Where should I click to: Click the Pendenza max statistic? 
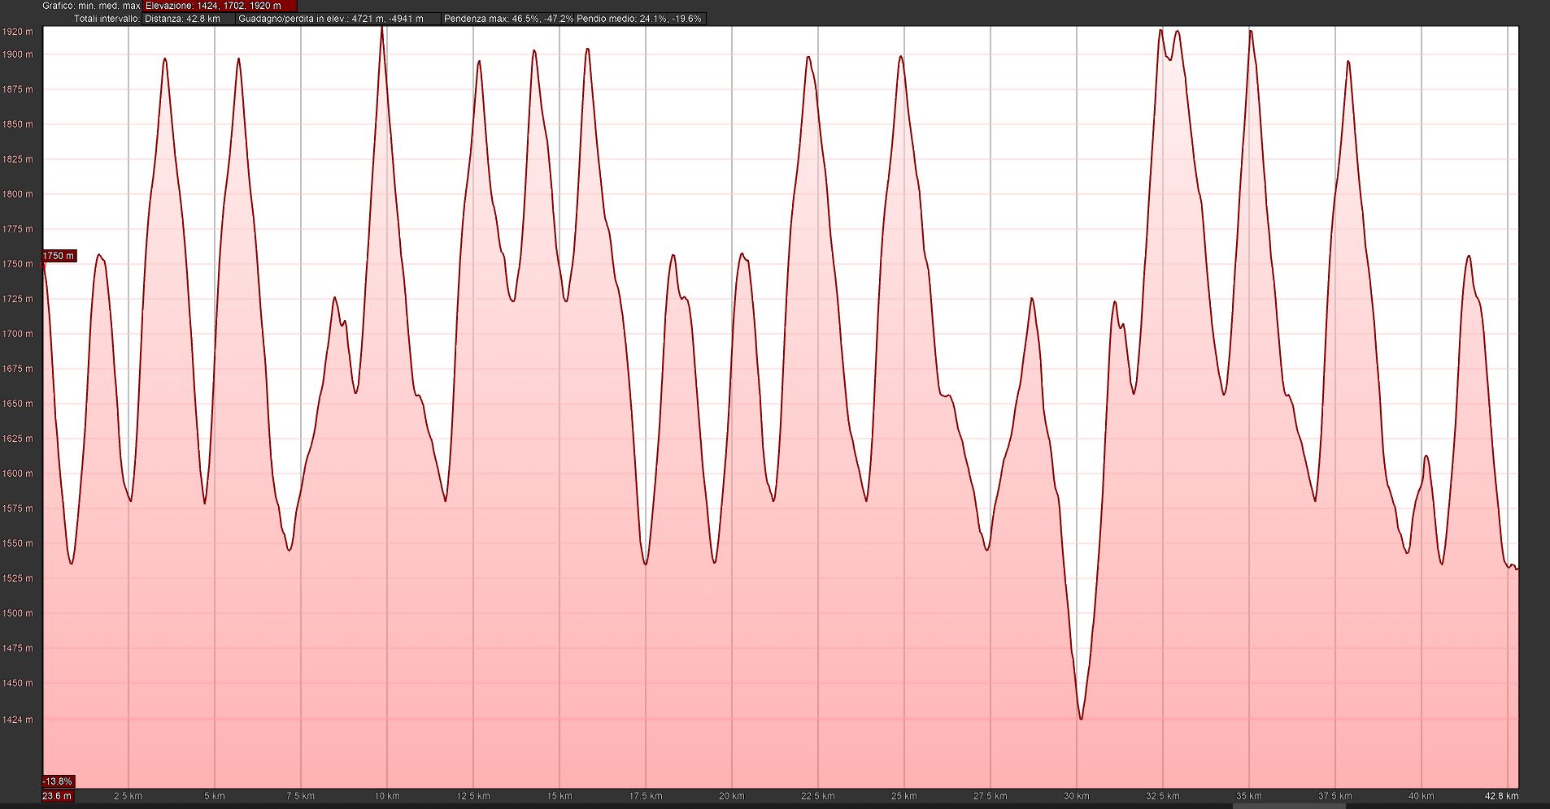pyautogui.click(x=508, y=19)
